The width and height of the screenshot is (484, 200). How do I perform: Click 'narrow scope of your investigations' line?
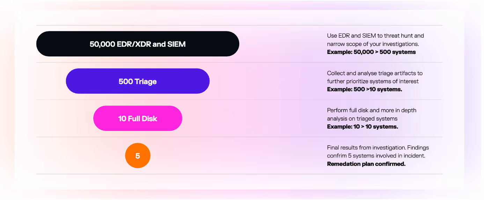click(x=373, y=44)
